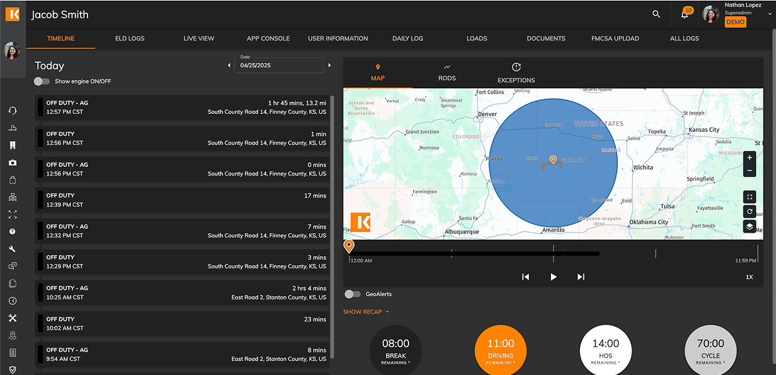Click the date input field

click(x=279, y=66)
